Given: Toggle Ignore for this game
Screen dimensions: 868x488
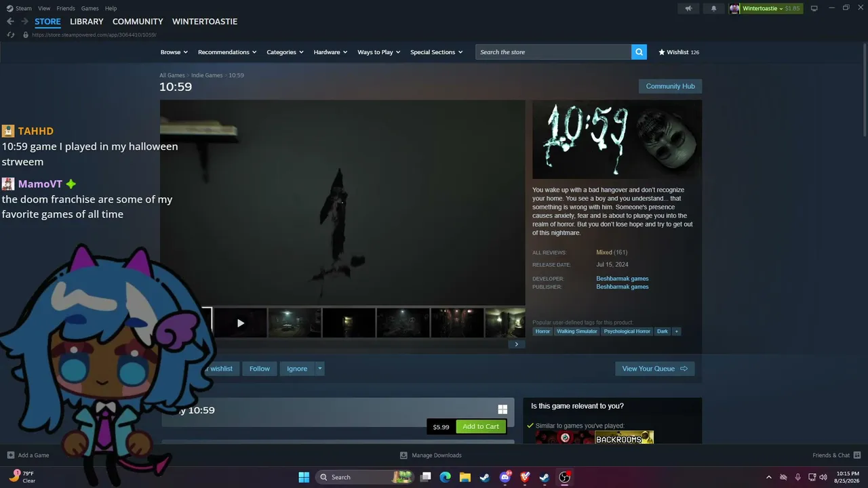Looking at the screenshot, I should (297, 369).
